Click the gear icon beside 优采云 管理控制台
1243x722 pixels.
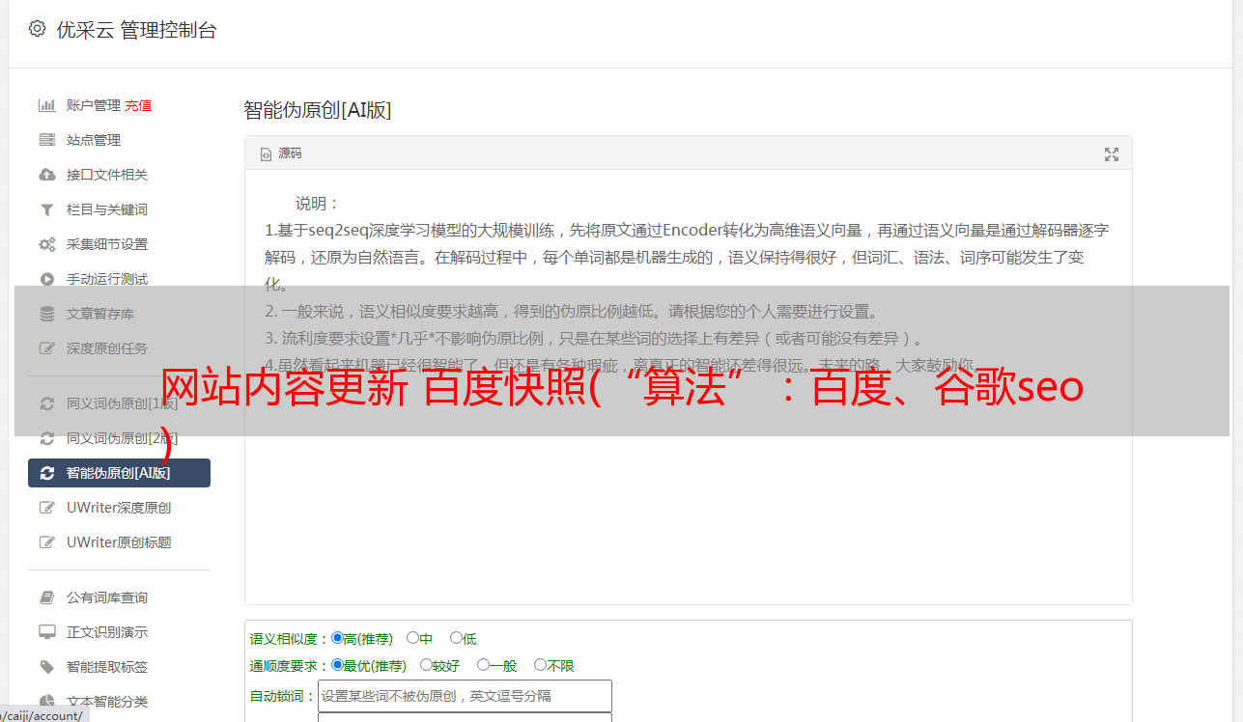(x=37, y=29)
